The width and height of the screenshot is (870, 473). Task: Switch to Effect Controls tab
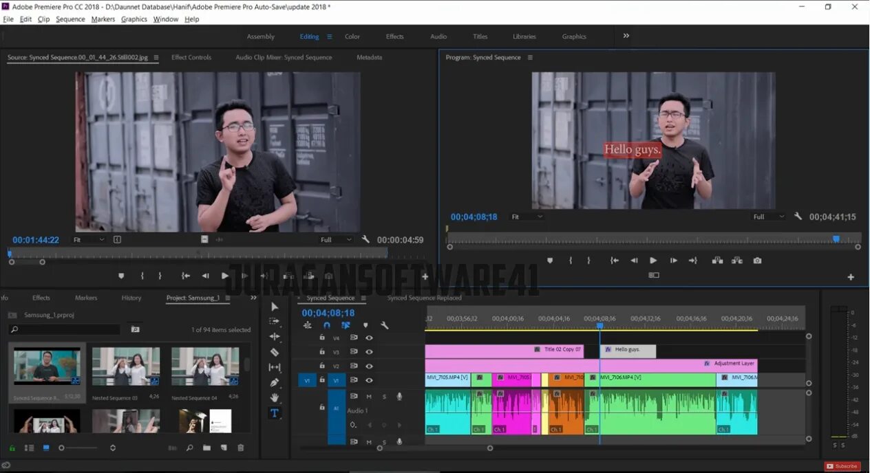(191, 57)
